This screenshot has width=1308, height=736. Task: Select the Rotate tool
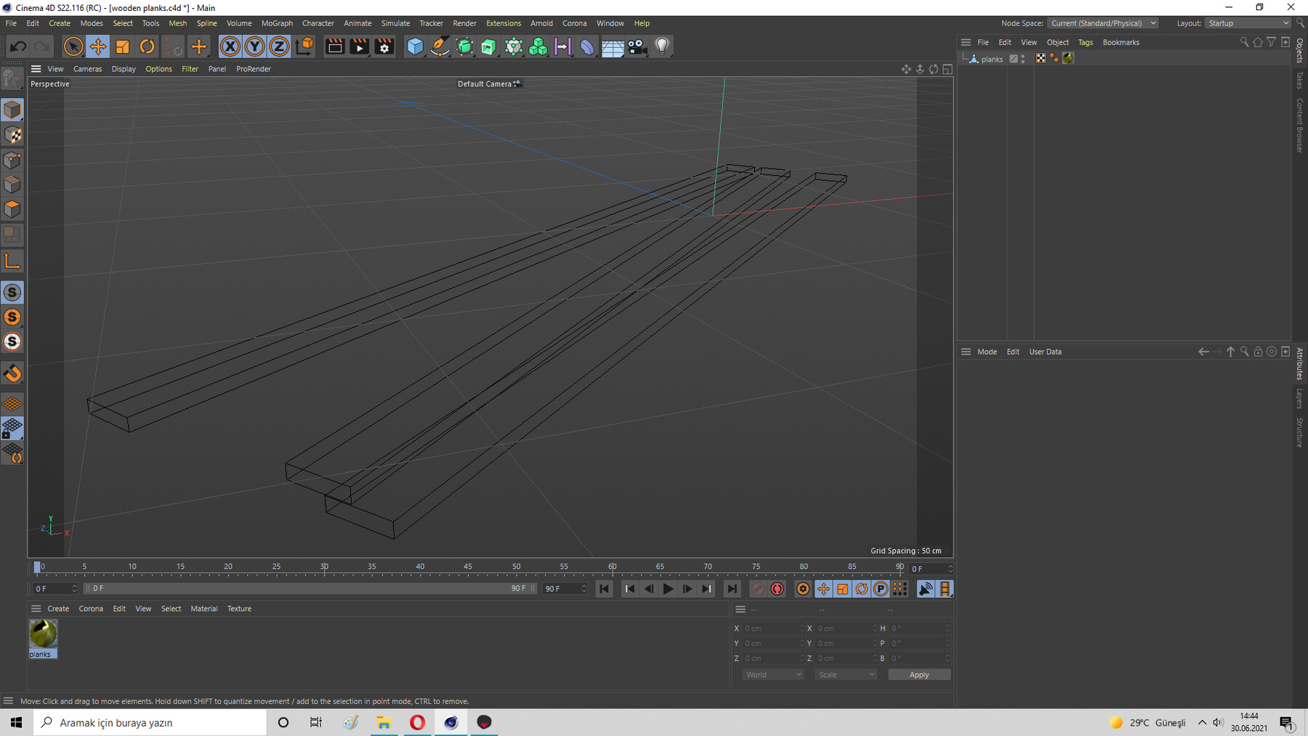[147, 46]
